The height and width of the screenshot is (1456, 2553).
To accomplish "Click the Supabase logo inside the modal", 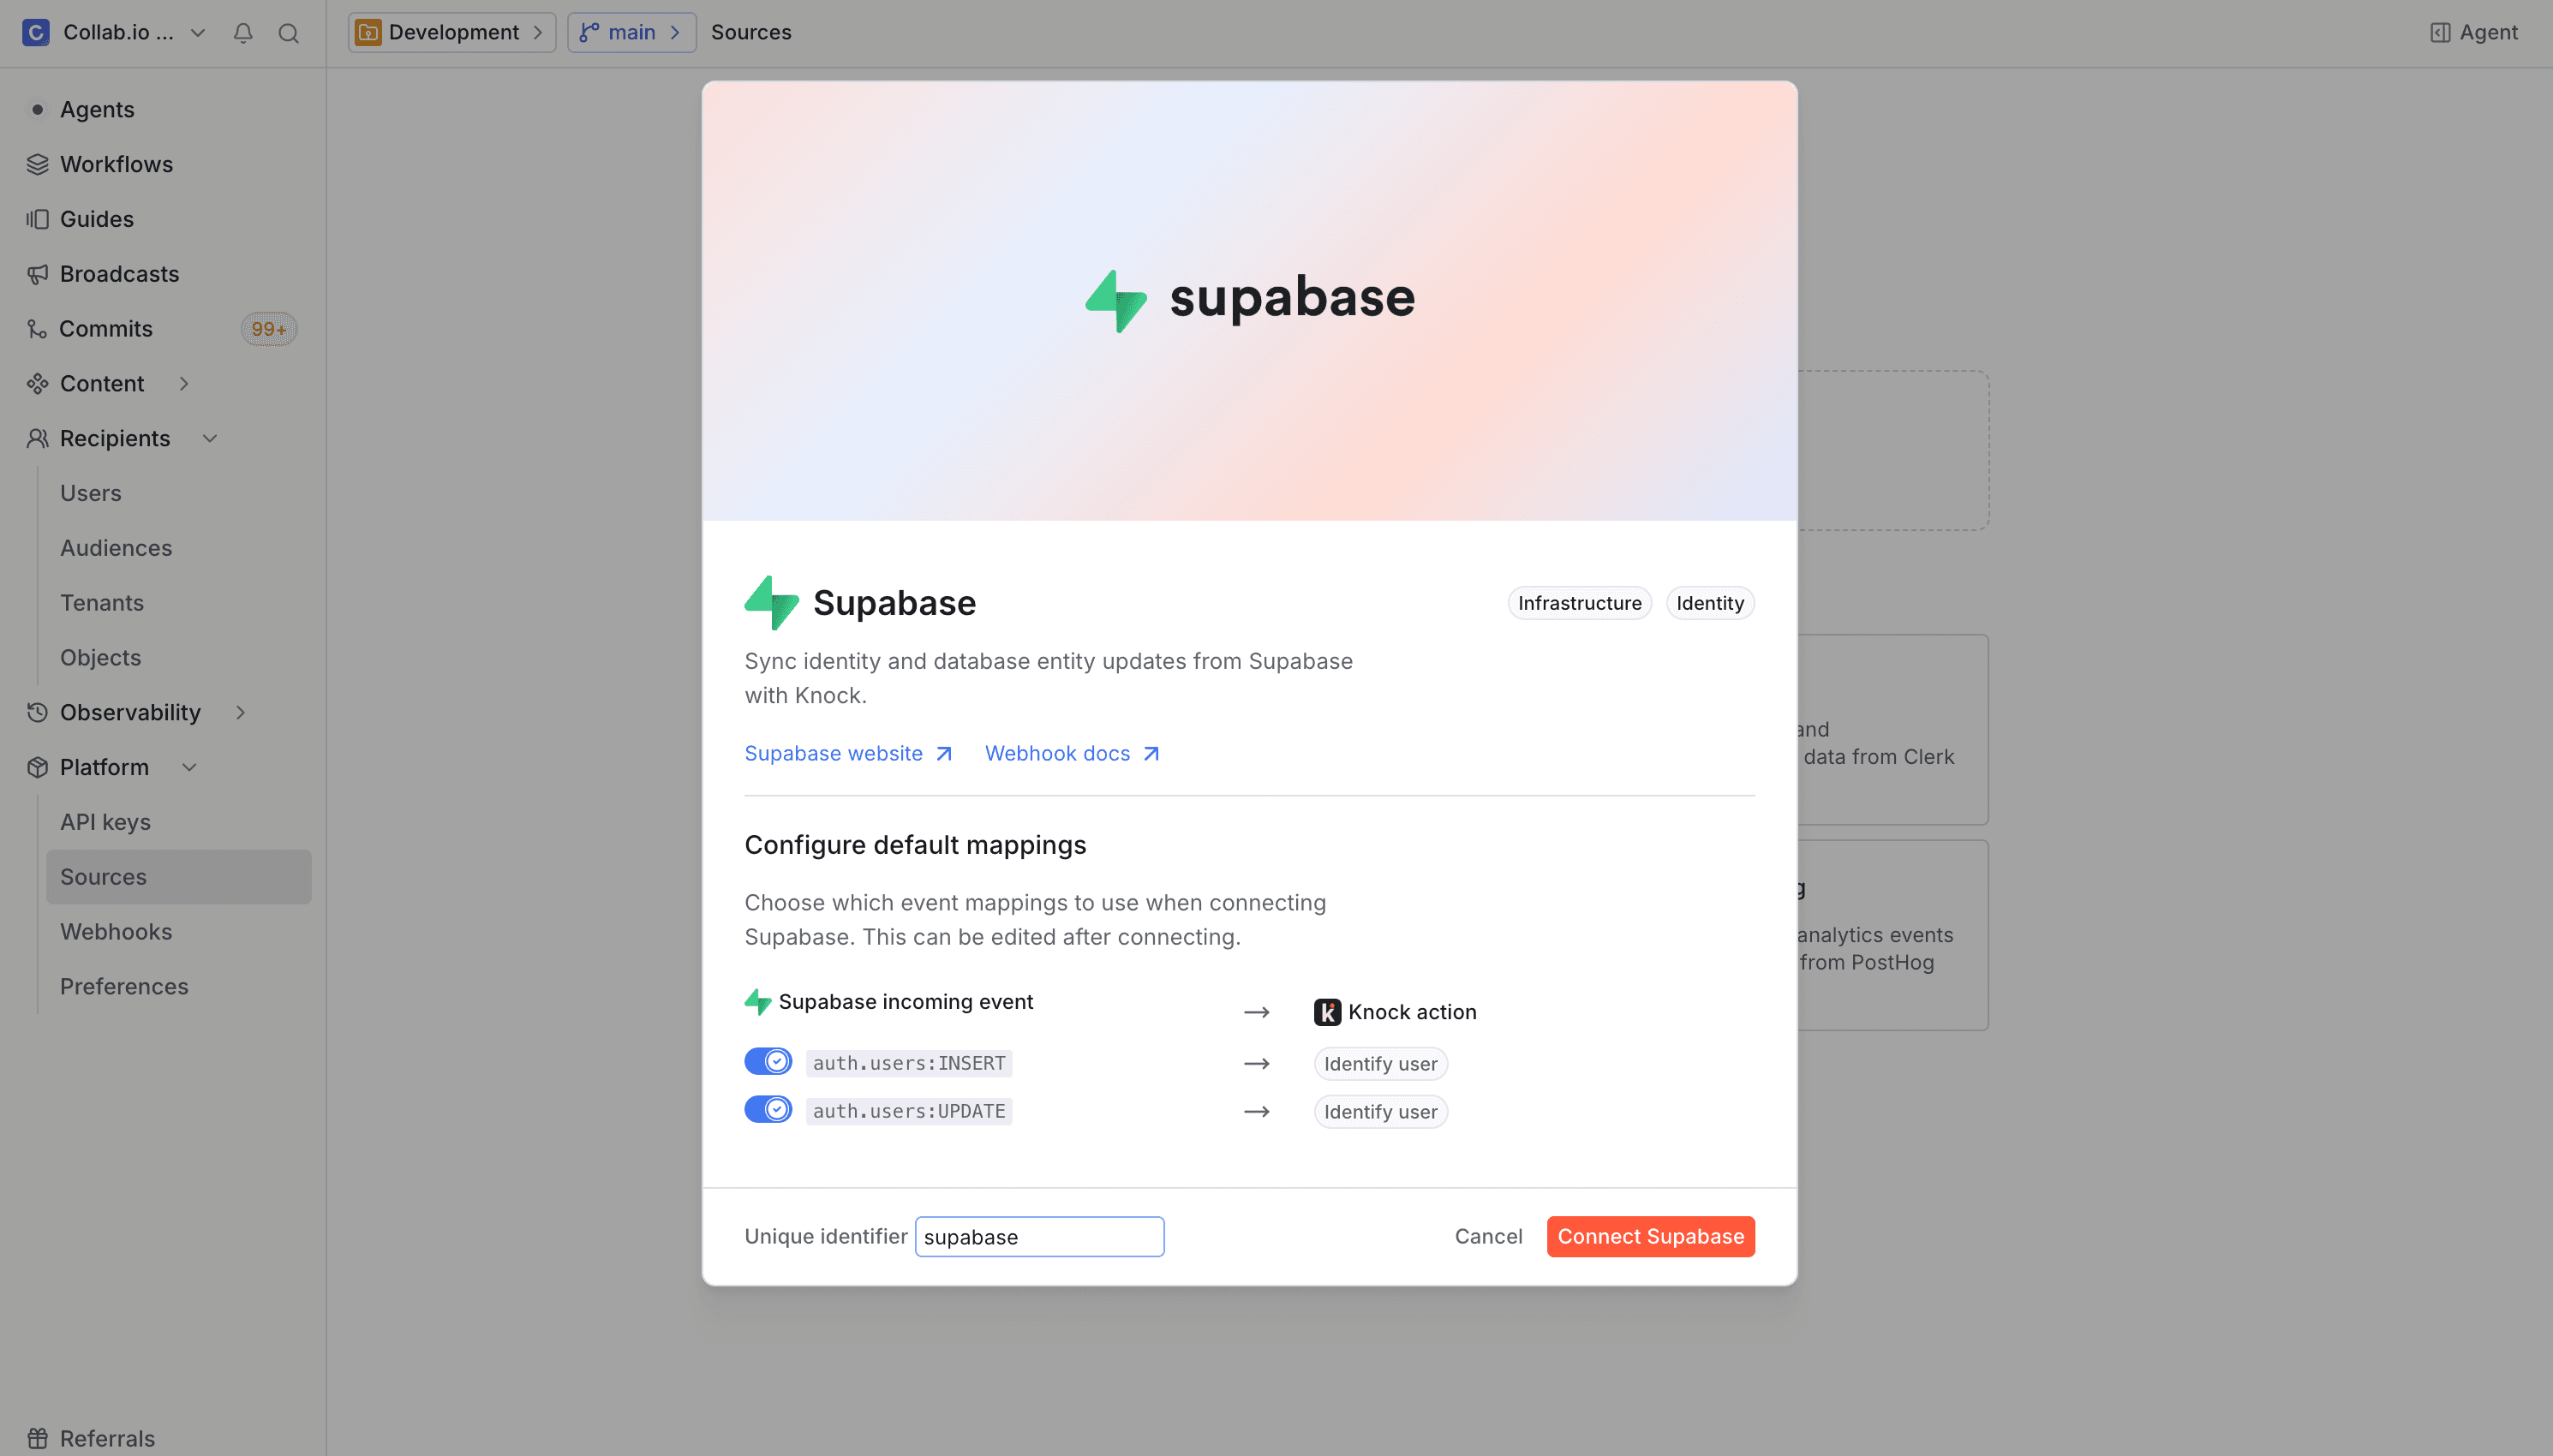I will tap(770, 602).
